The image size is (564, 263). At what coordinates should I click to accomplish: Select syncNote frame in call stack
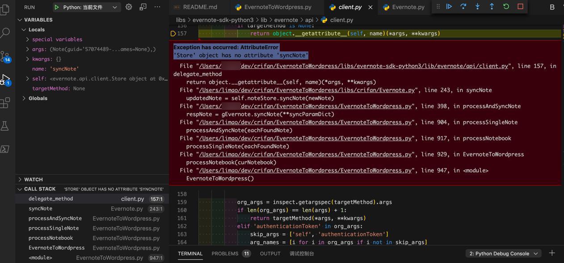coord(92,209)
